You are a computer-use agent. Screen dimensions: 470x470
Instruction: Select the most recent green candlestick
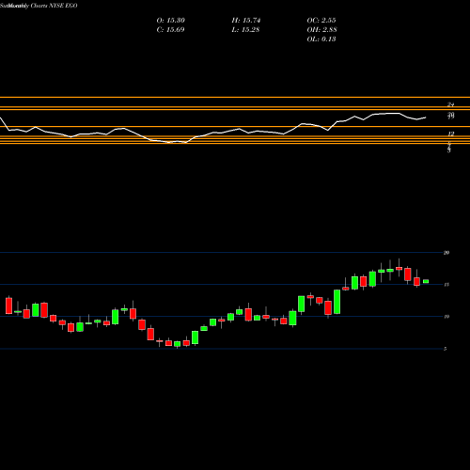pos(426,281)
